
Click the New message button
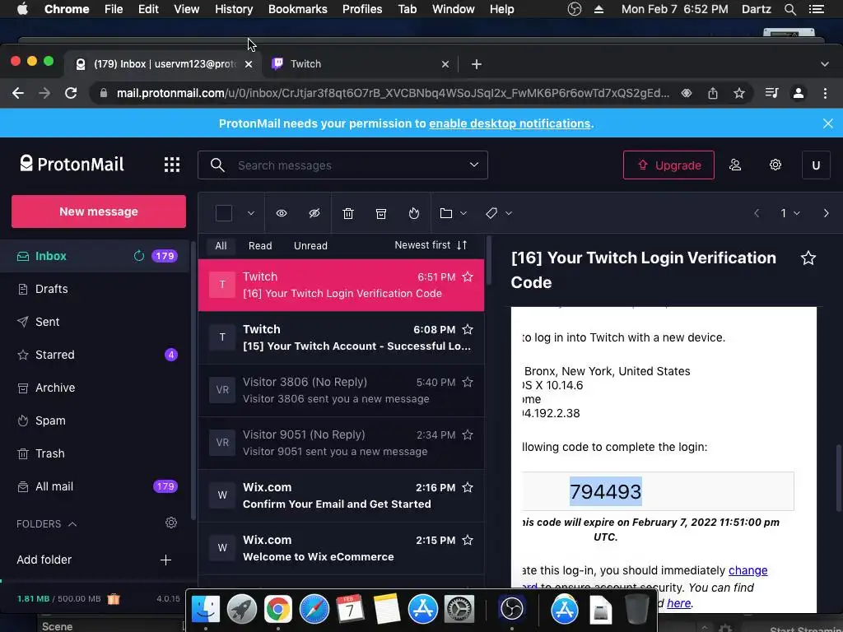99,211
